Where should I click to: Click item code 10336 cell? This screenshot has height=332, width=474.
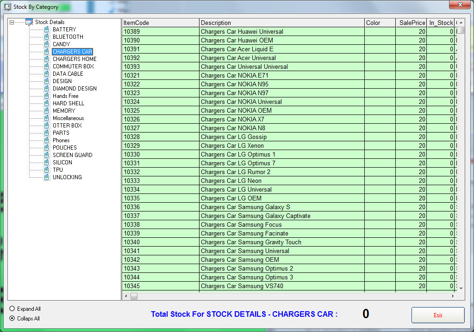pyautogui.click(x=161, y=207)
